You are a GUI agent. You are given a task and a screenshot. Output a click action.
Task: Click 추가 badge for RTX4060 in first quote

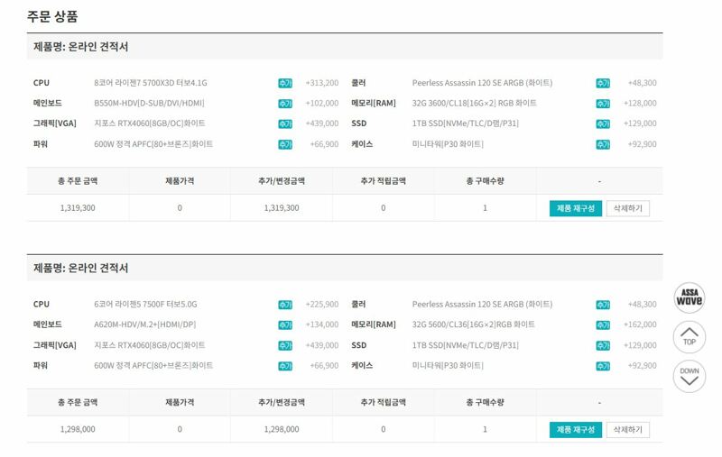(285, 124)
